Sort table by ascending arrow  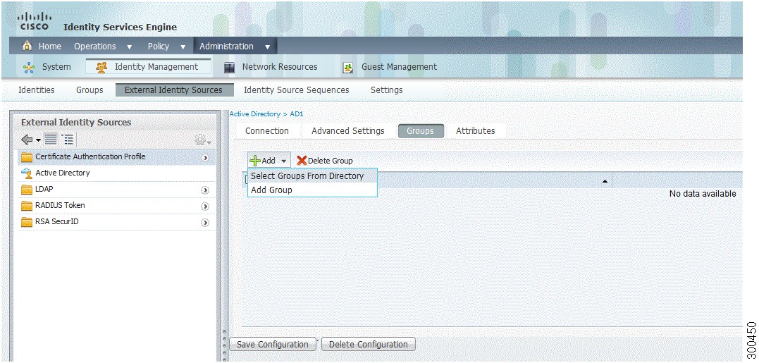605,181
